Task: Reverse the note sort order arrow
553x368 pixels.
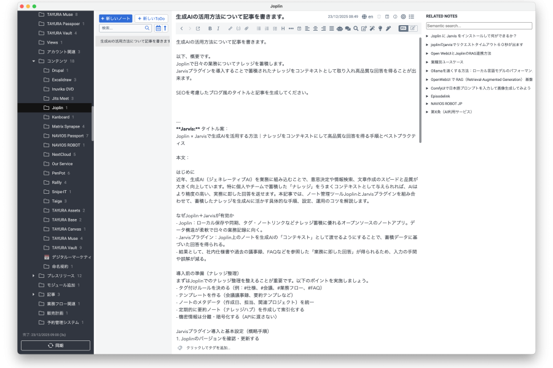Action: click(165, 28)
